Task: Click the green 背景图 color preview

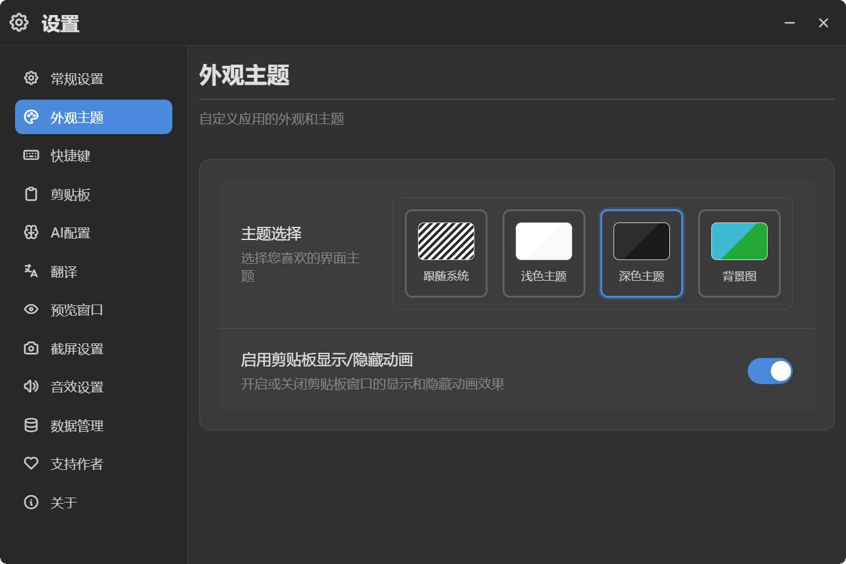Action: point(739,241)
